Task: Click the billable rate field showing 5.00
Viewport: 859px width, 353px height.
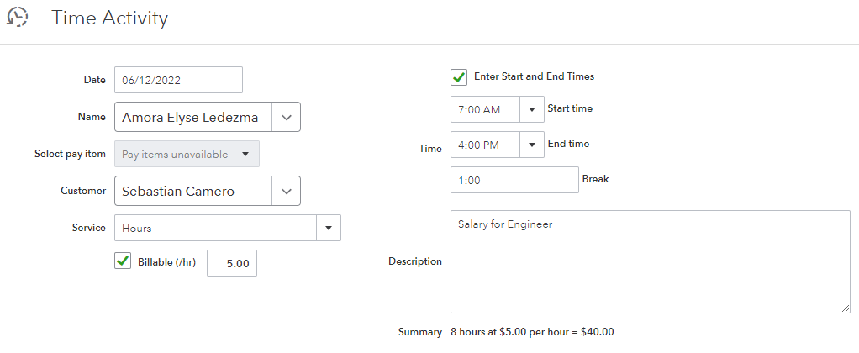Action: (232, 263)
